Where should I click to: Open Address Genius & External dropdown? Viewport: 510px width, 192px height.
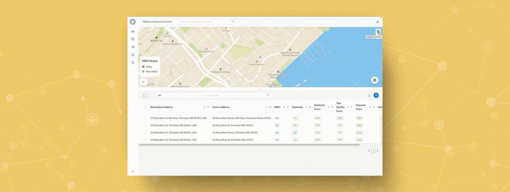[x=159, y=22]
